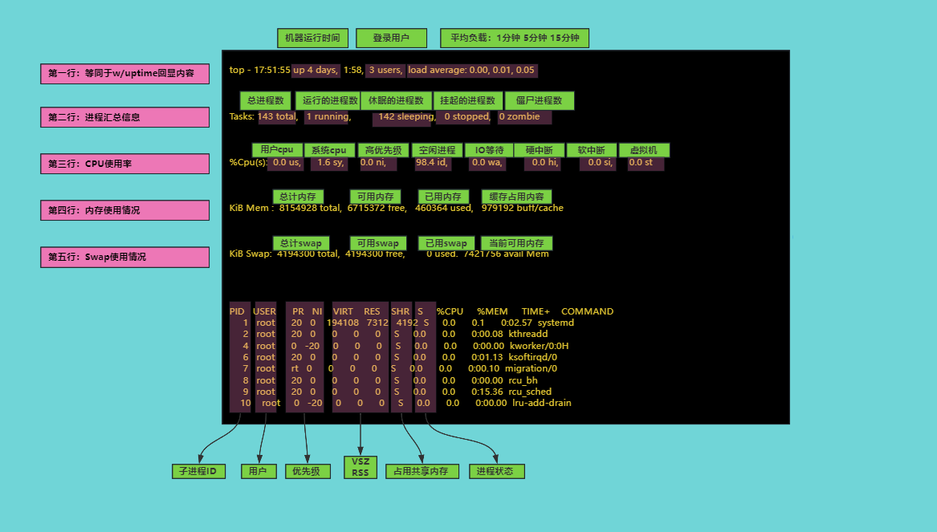This screenshot has height=532, width=937.
Task: Select the 优先级 label
Action: (x=308, y=471)
